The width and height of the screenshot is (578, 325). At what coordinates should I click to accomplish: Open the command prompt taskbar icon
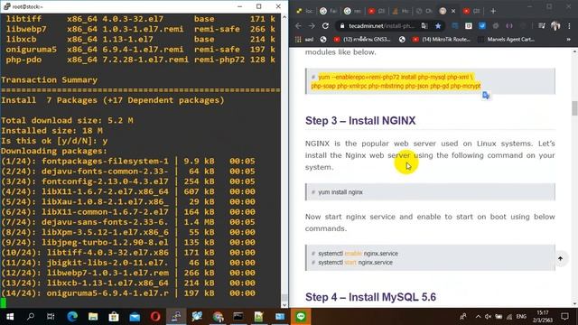click(238, 317)
